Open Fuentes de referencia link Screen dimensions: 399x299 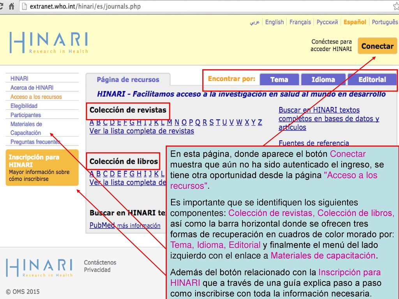[x=314, y=143]
